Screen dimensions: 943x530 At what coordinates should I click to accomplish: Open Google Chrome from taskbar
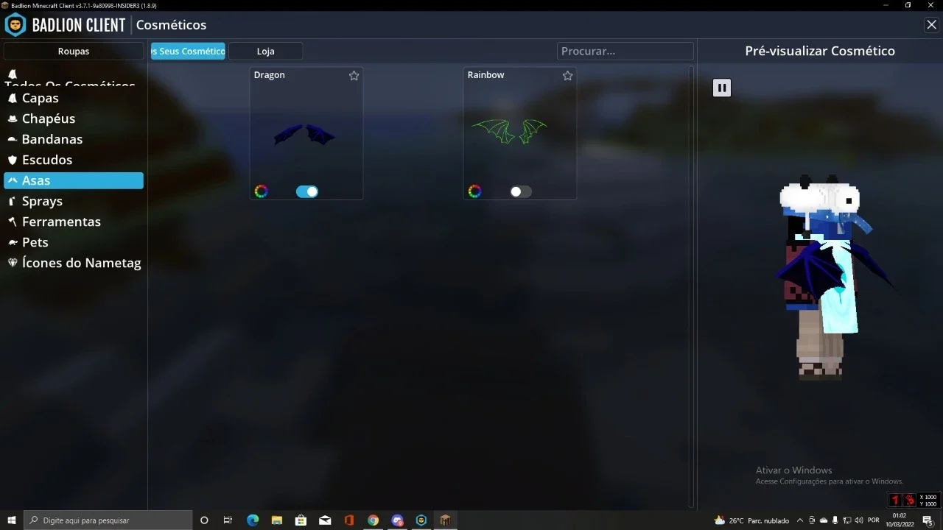373,520
